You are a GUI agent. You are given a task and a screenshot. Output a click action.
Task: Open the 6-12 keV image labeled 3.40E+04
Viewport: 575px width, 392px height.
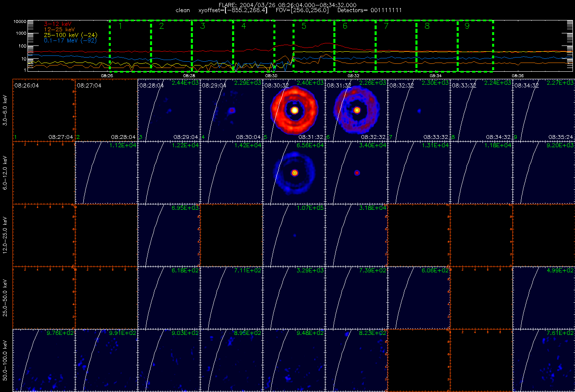click(x=356, y=173)
